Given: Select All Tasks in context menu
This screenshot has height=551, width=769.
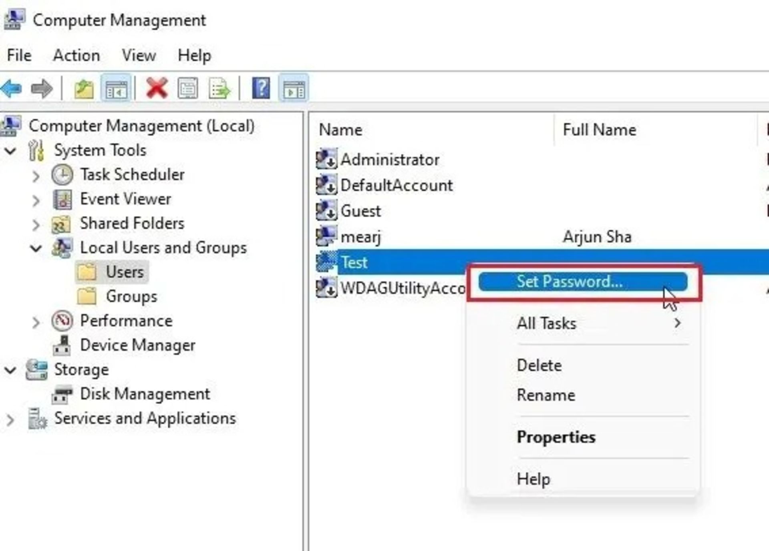Looking at the screenshot, I should pos(547,323).
